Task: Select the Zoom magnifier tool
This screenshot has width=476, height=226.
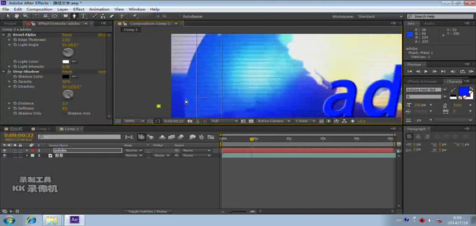Action: point(25,16)
